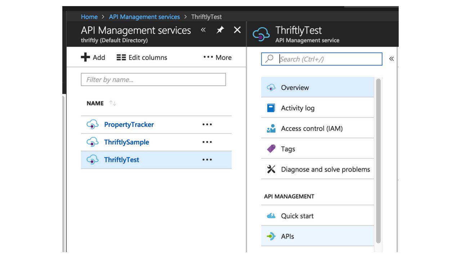Open Edit columns
Viewport: 461px width, 259px height.
point(142,58)
